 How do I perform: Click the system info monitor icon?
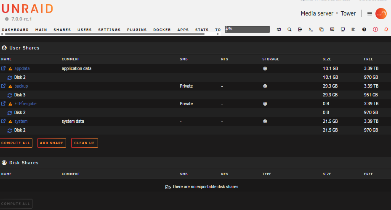pyautogui.click(x=343, y=29)
